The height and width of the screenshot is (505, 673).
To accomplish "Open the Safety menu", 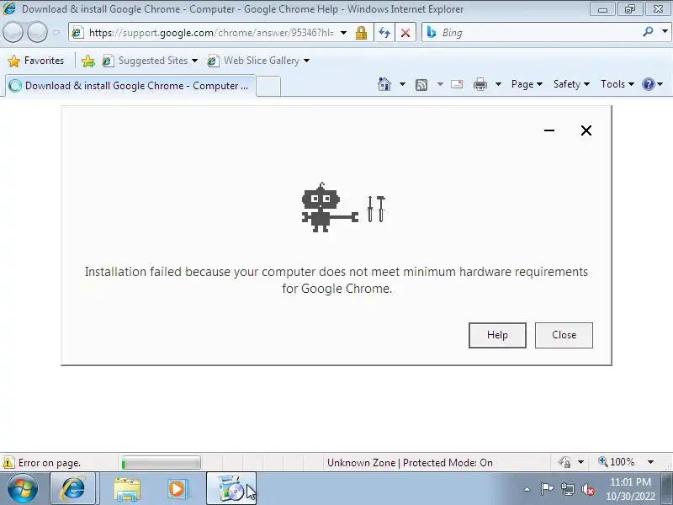I will point(571,84).
